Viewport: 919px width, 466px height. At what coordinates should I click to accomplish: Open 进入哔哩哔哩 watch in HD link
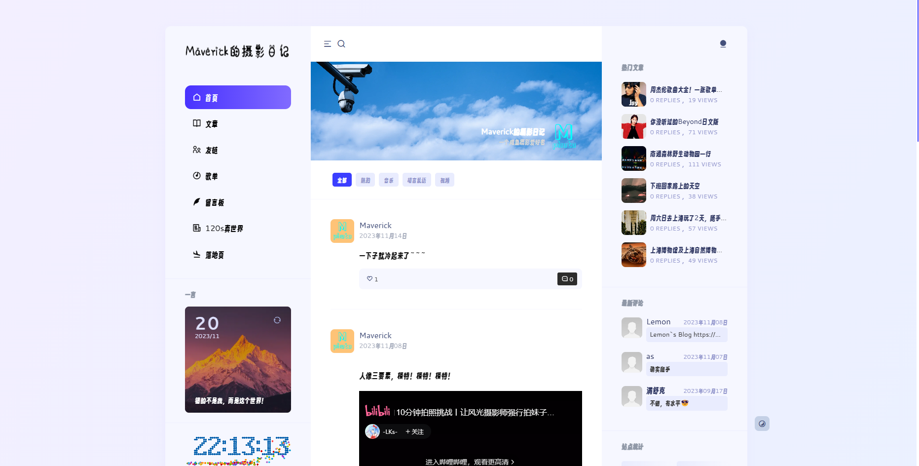coord(470,462)
